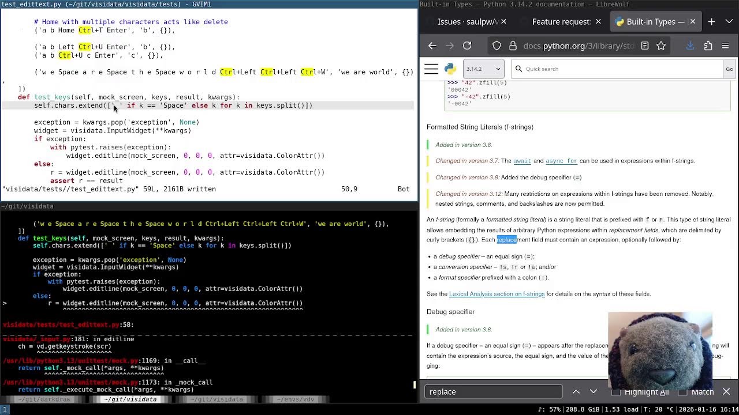Screen dimensions: 739x415
Task: Click the 'Debug specifier' heading
Action: (x=450, y=312)
